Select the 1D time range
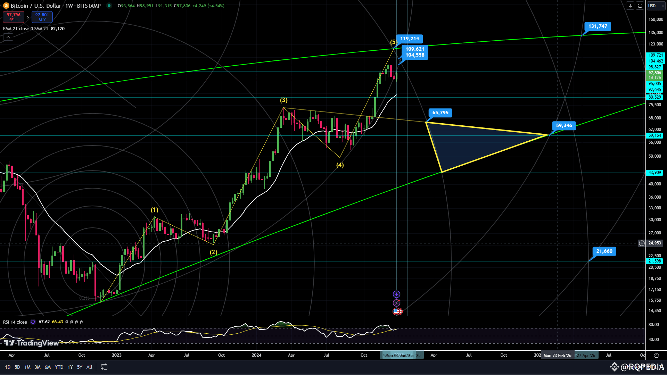Image resolution: width=667 pixels, height=375 pixels. tap(8, 367)
